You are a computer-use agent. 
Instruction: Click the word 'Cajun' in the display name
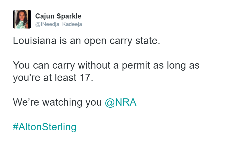click(x=45, y=16)
